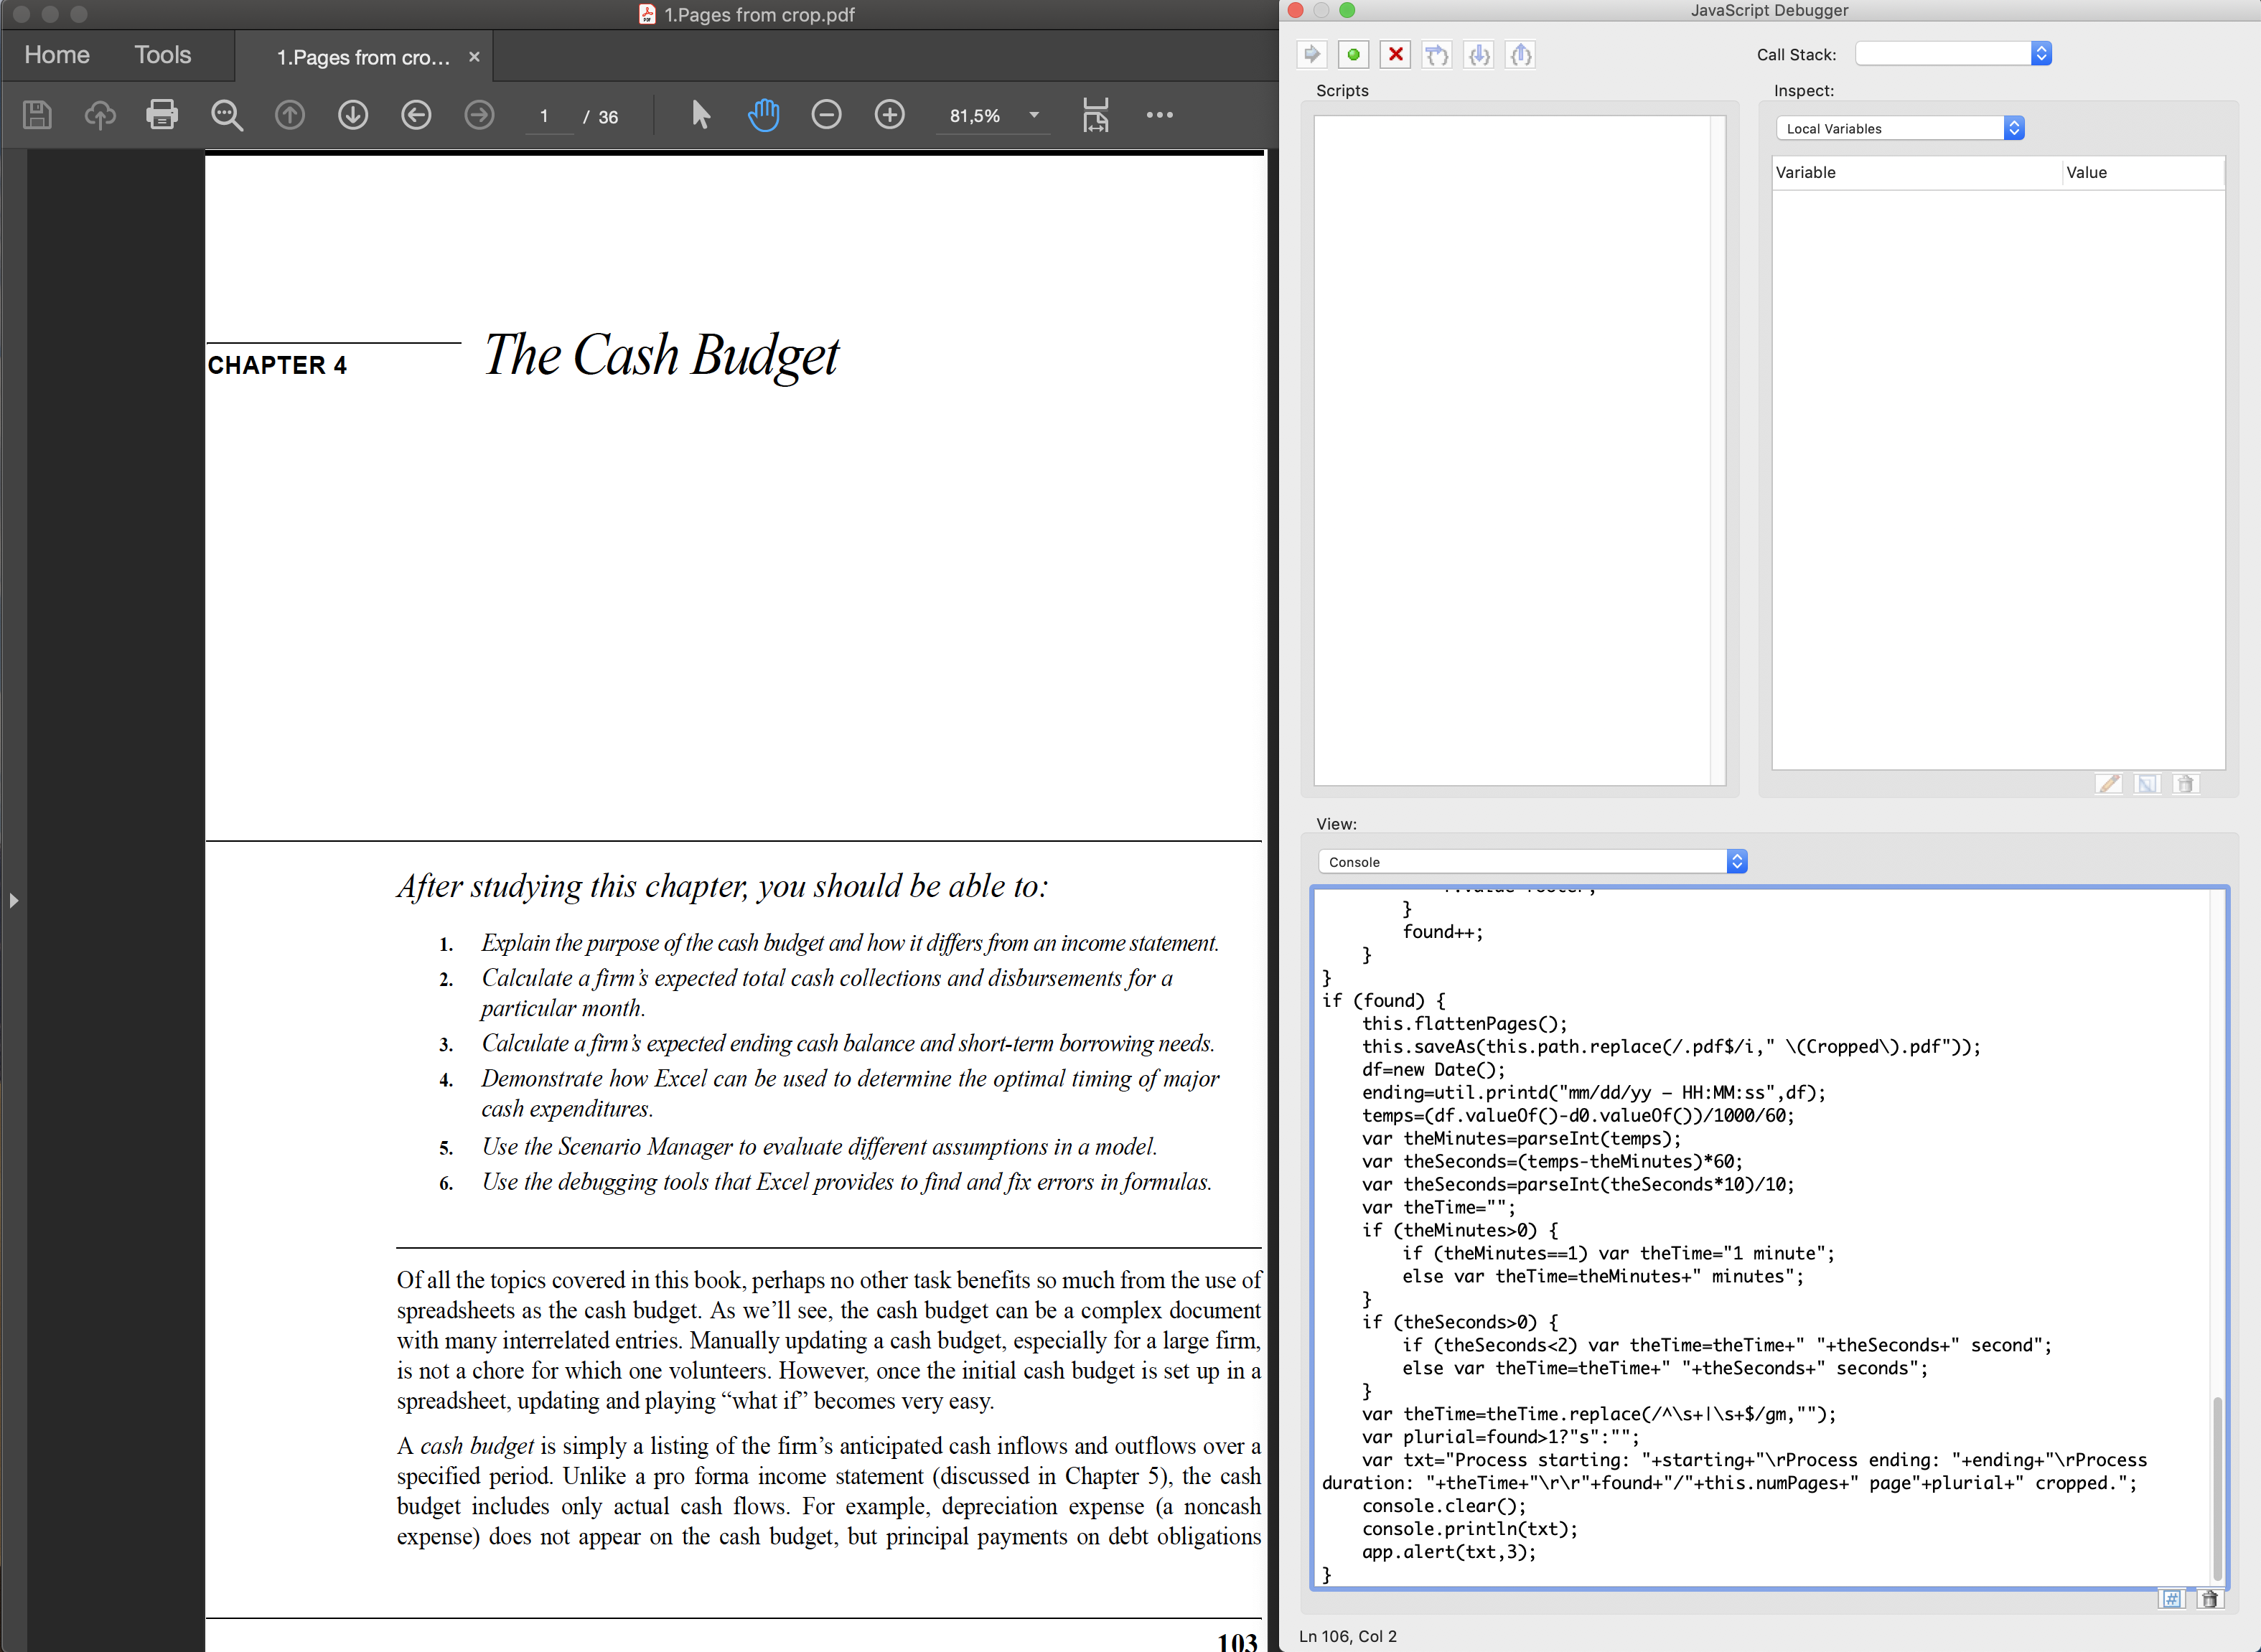Toggle the green Interrupt debugger button

click(x=1354, y=55)
